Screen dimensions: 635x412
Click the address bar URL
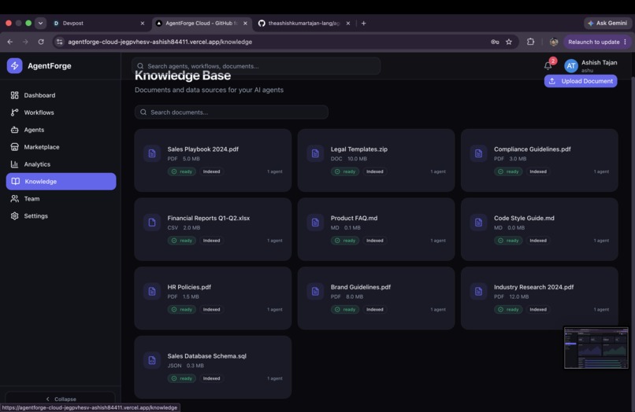[160, 42]
